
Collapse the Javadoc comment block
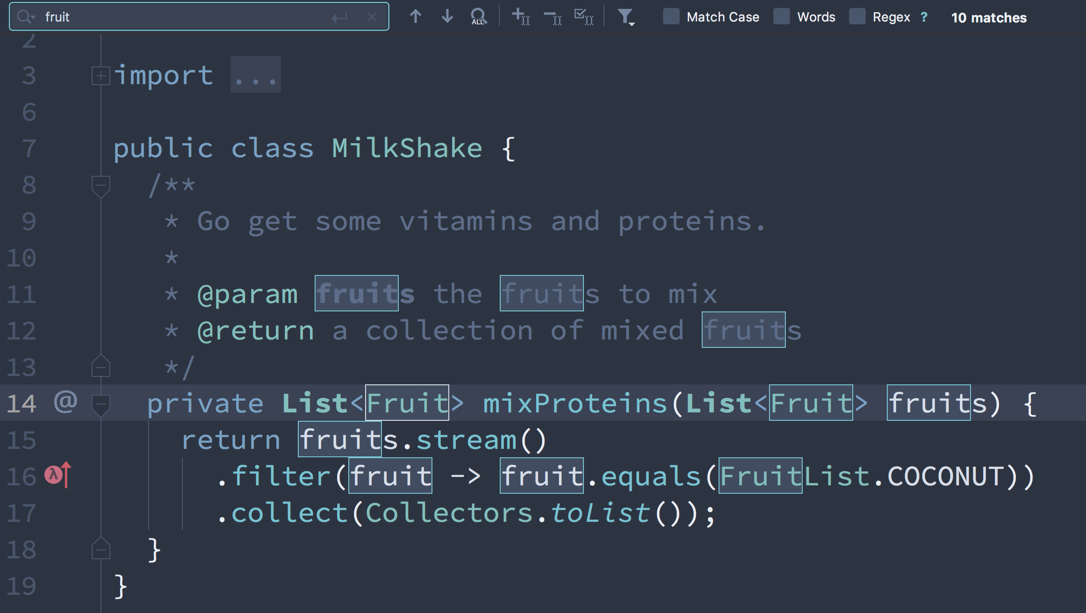click(x=101, y=186)
